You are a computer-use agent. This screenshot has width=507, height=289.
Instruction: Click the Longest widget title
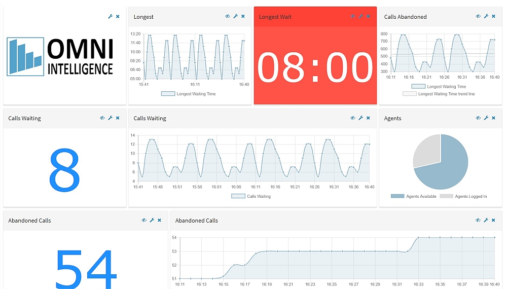point(143,17)
